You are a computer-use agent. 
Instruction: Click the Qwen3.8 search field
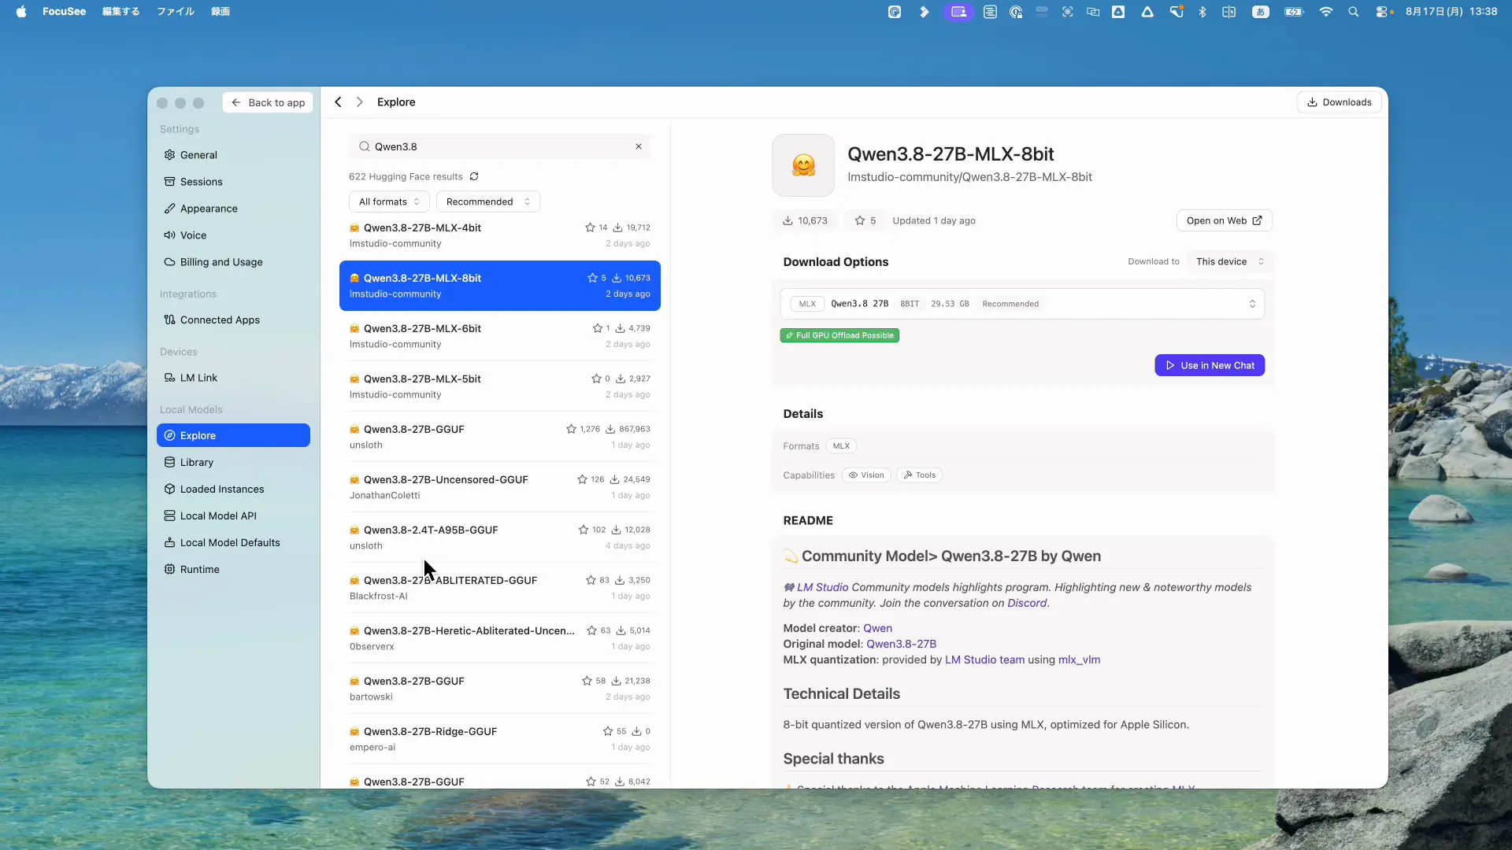point(499,146)
